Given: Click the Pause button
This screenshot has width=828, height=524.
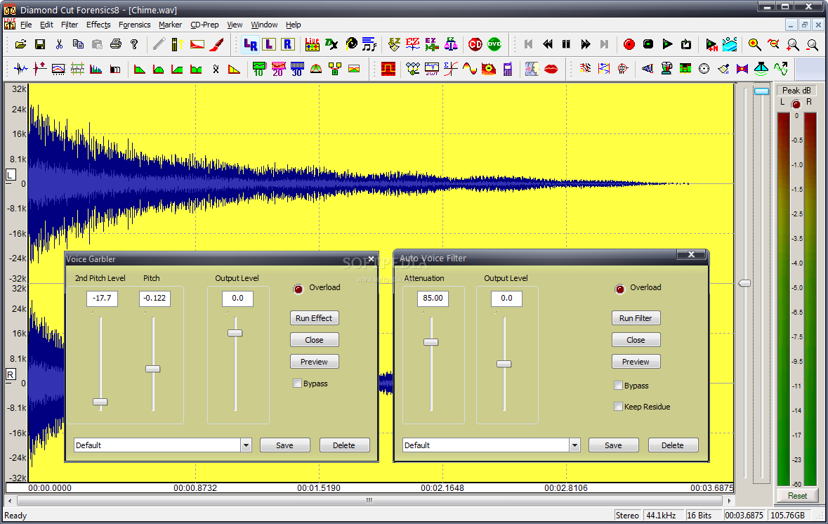Looking at the screenshot, I should (566, 44).
